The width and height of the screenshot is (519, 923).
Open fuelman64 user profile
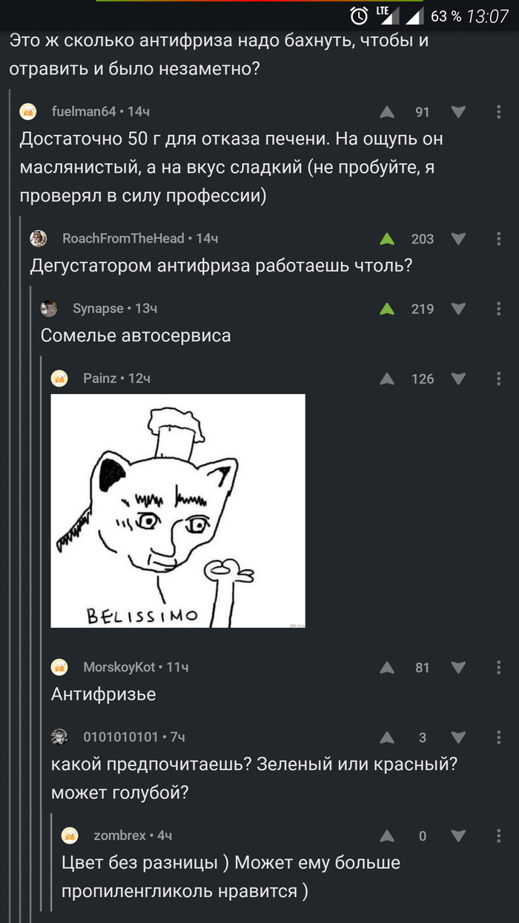84,111
